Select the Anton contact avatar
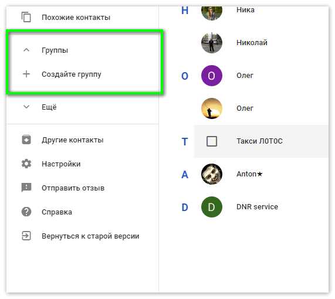 (212, 174)
